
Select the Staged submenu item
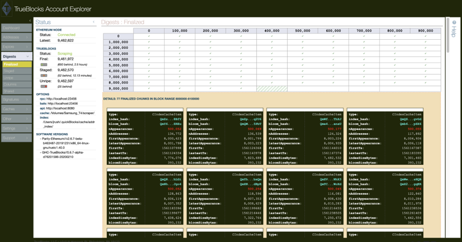(x=17, y=71)
